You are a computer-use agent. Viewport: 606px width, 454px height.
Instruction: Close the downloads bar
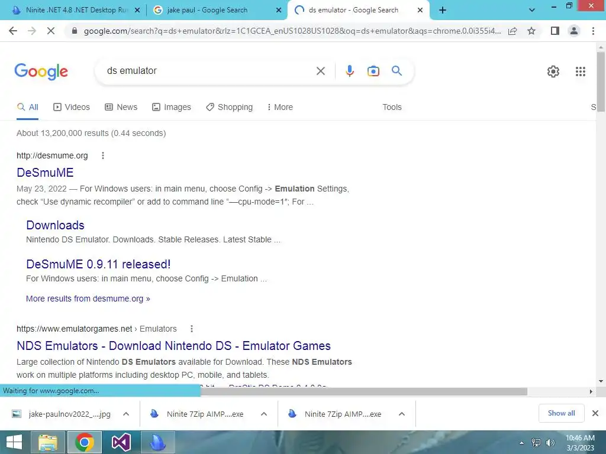[595, 413]
